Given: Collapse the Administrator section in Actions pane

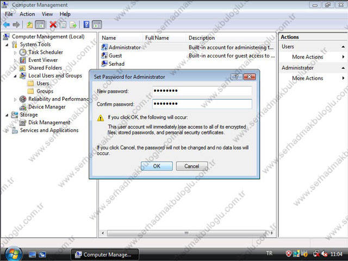Looking at the screenshot, I should [x=343, y=68].
